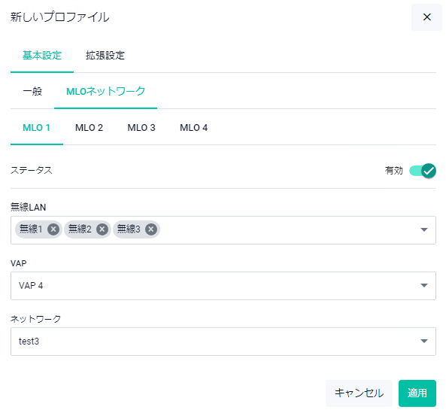Select the MLO 1 tab
This screenshot has height=416, width=446.
coord(37,128)
